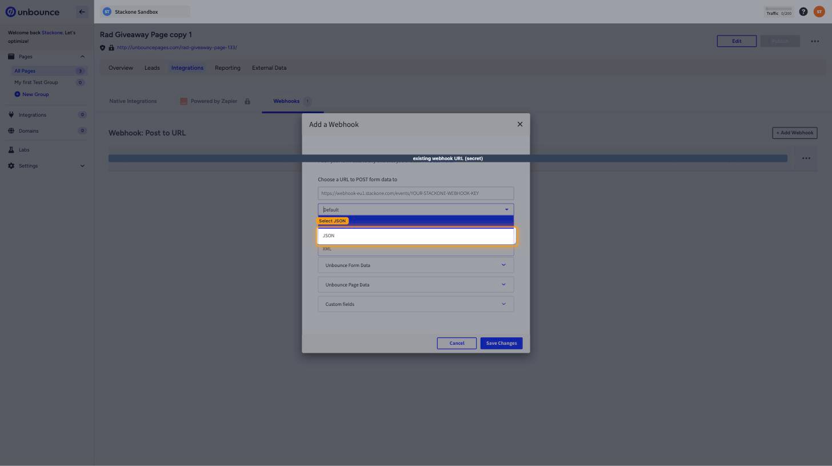
Task: Click Cancel in webhook dialog
Action: pyautogui.click(x=457, y=343)
